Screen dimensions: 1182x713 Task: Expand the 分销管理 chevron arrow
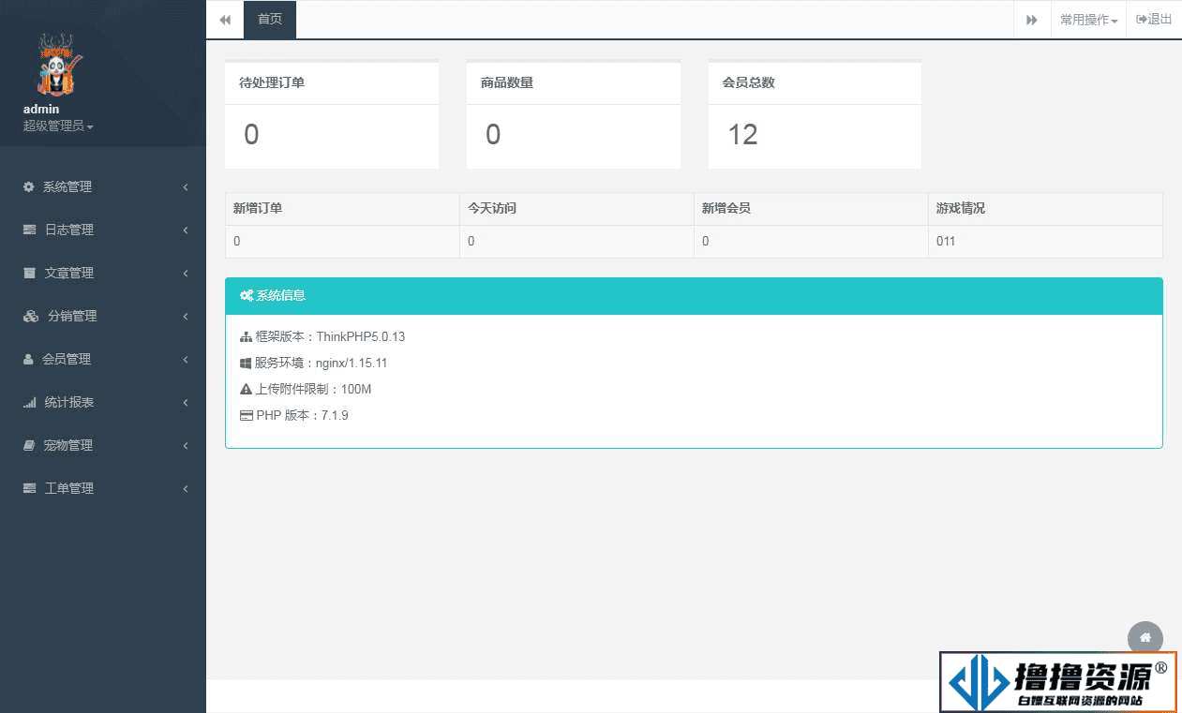click(186, 316)
